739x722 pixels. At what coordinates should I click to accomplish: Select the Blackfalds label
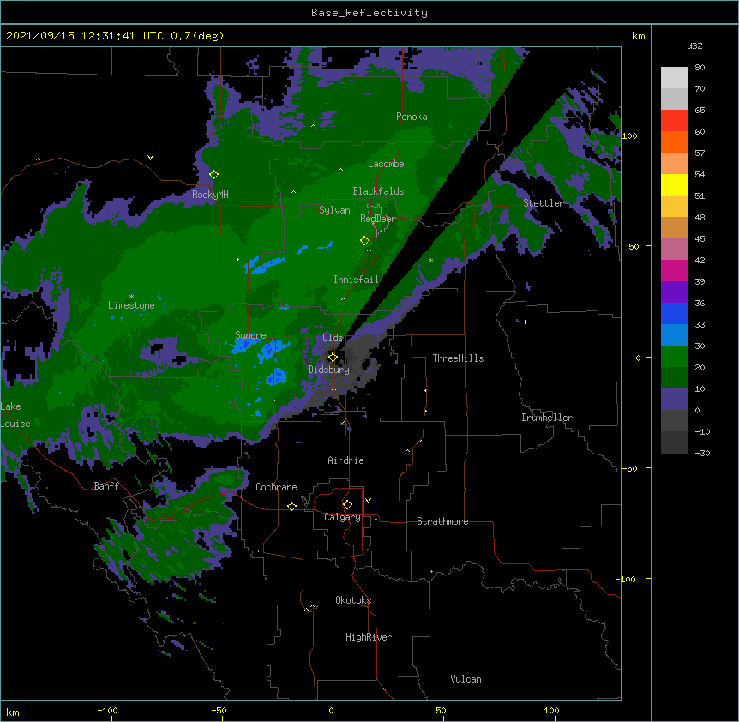pos(378,191)
